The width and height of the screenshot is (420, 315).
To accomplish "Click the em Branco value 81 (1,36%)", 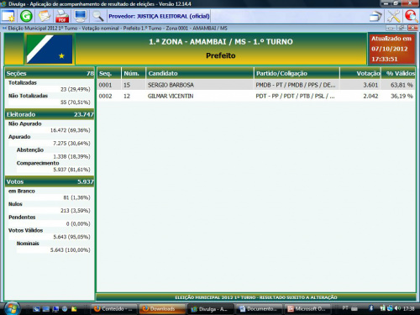I will (x=76, y=197).
